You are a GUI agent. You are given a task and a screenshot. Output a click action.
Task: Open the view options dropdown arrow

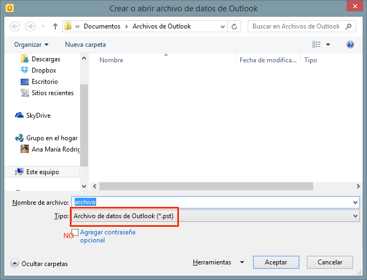coord(328,45)
